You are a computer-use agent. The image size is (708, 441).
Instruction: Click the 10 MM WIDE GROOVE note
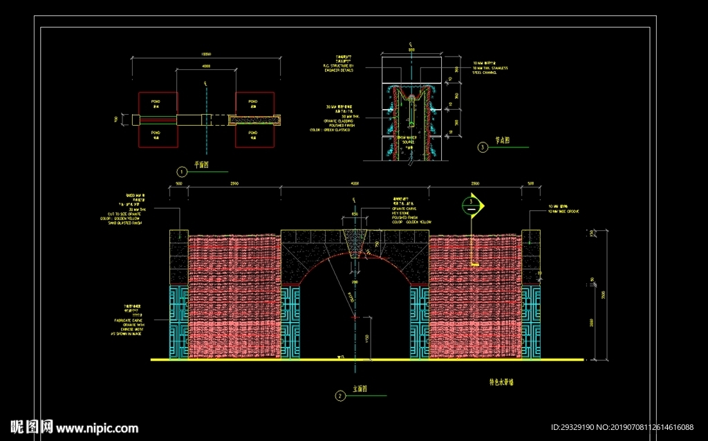point(563,212)
